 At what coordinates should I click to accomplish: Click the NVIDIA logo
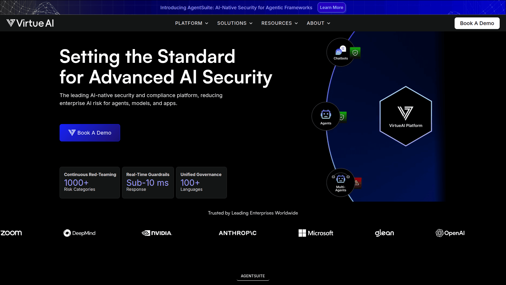pos(157,233)
